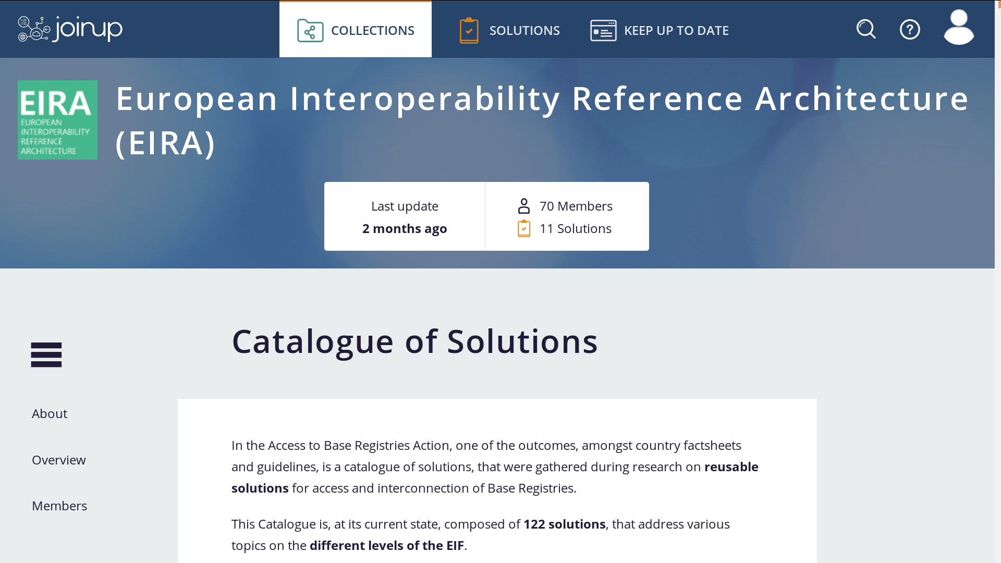Expand the Overview sidebar section
1001x563 pixels.
coord(58,459)
